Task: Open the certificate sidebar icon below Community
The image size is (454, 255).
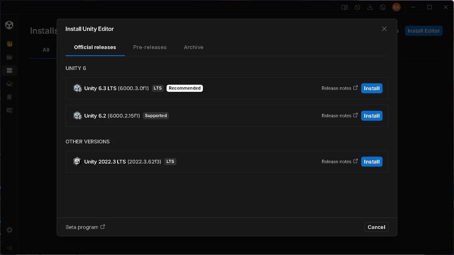Action: [9, 110]
